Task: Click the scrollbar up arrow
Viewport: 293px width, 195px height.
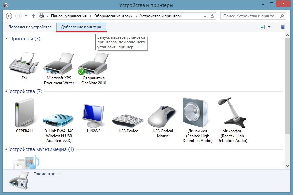Action: coord(287,35)
